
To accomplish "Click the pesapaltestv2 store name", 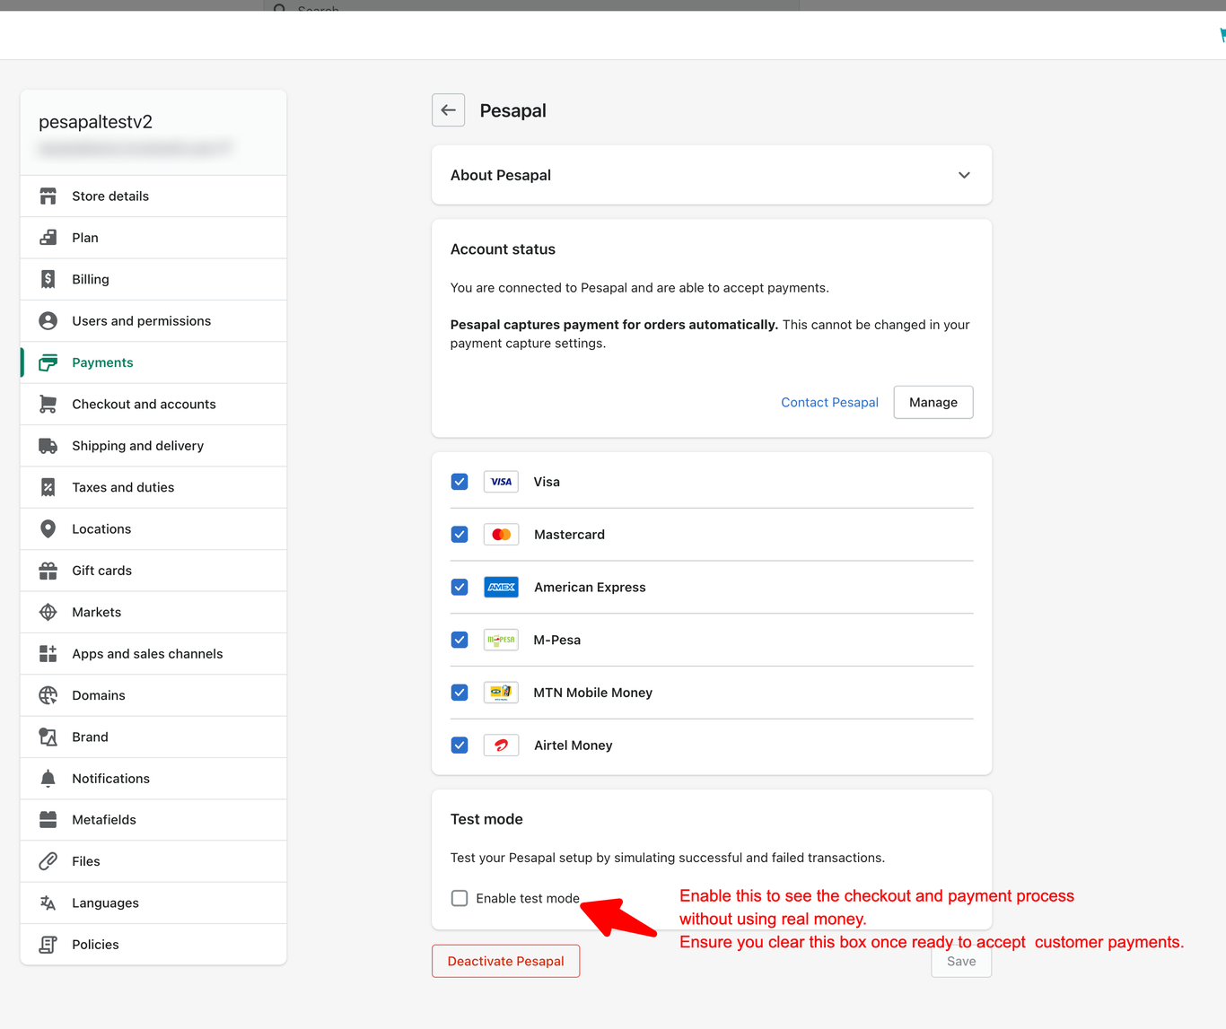I will (95, 122).
